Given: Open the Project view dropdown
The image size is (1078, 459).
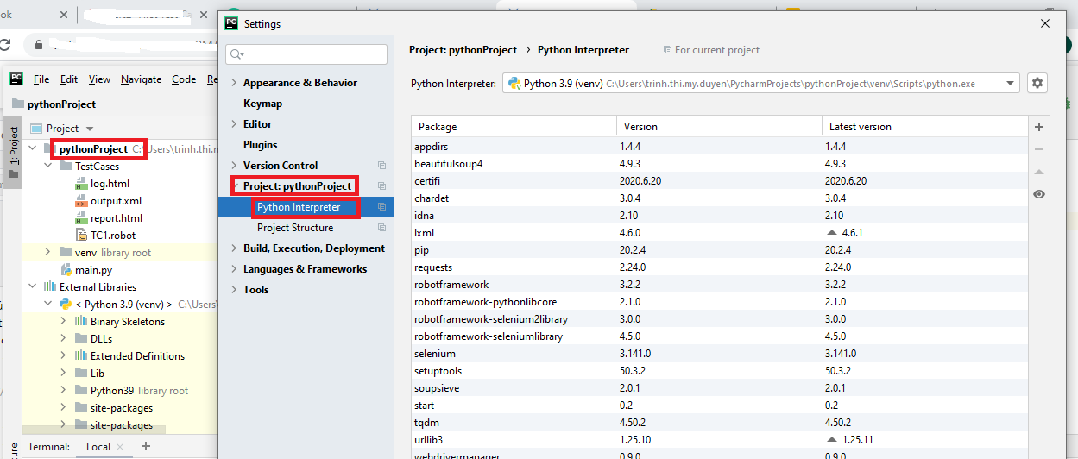Looking at the screenshot, I should pyautogui.click(x=91, y=129).
